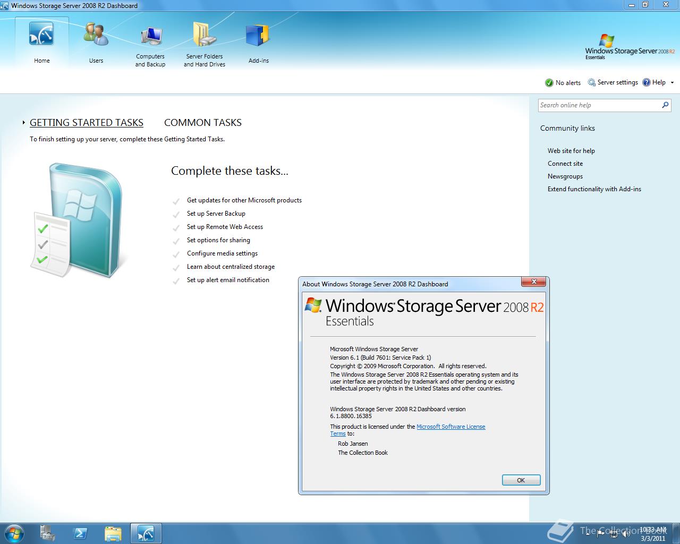Click the server box getting started image
This screenshot has height=544, width=680.
tap(78, 220)
